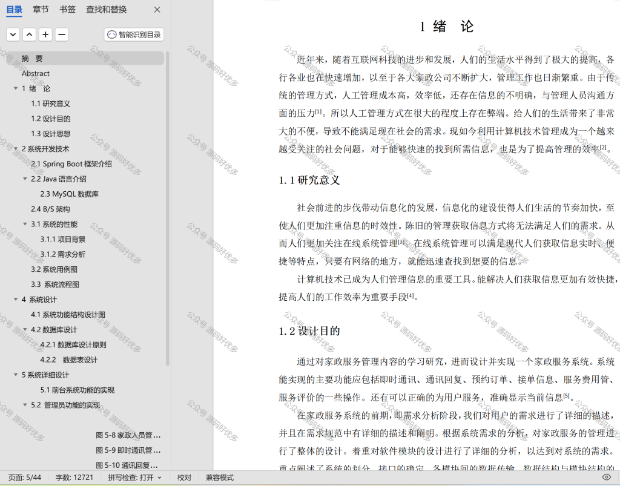This screenshot has height=486, width=620.
Task: Collapse the 5 系统详细设计 node
Action: pyautogui.click(x=16, y=375)
